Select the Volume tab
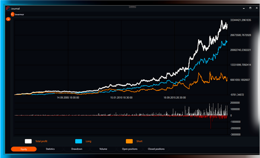 click(103, 149)
